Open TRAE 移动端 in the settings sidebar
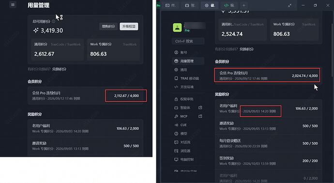334x183 pixels. click(x=188, y=78)
